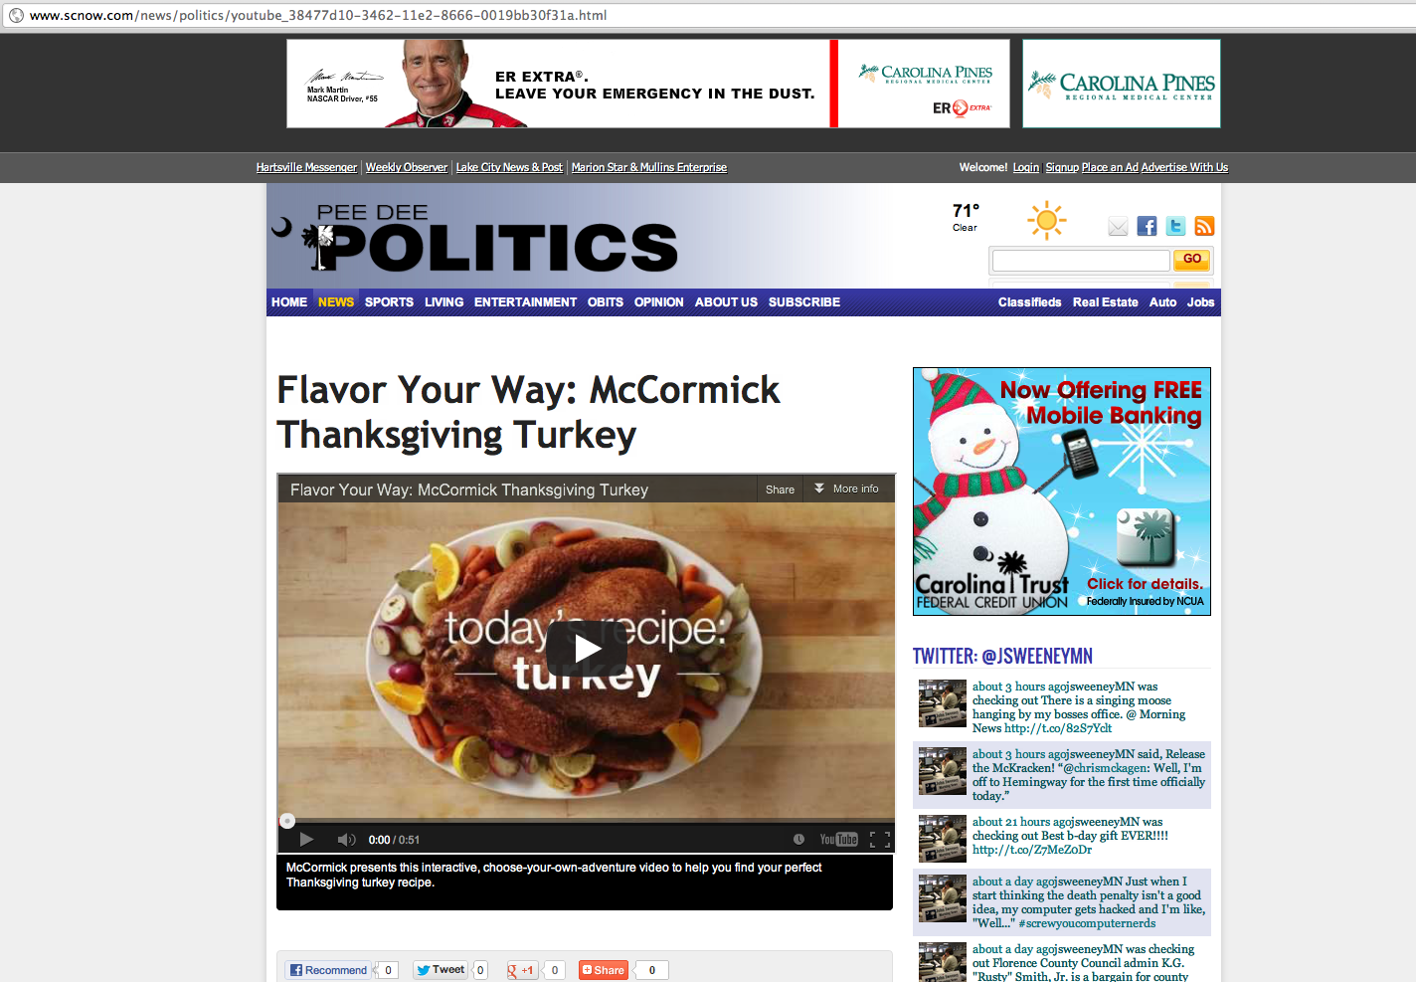The width and height of the screenshot is (1416, 982).
Task: Open the Twitter icon in header
Action: (1175, 227)
